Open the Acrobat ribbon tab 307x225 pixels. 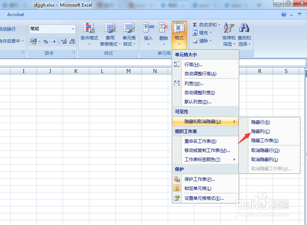[x=16, y=15]
